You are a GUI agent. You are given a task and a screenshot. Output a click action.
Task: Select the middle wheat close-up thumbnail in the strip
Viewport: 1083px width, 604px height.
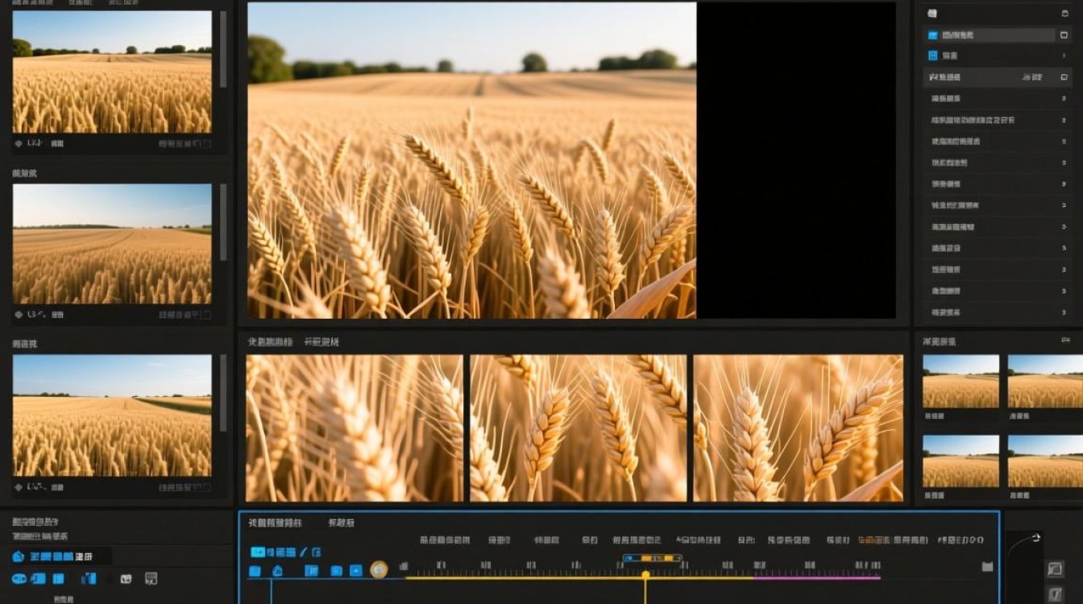tap(579, 428)
